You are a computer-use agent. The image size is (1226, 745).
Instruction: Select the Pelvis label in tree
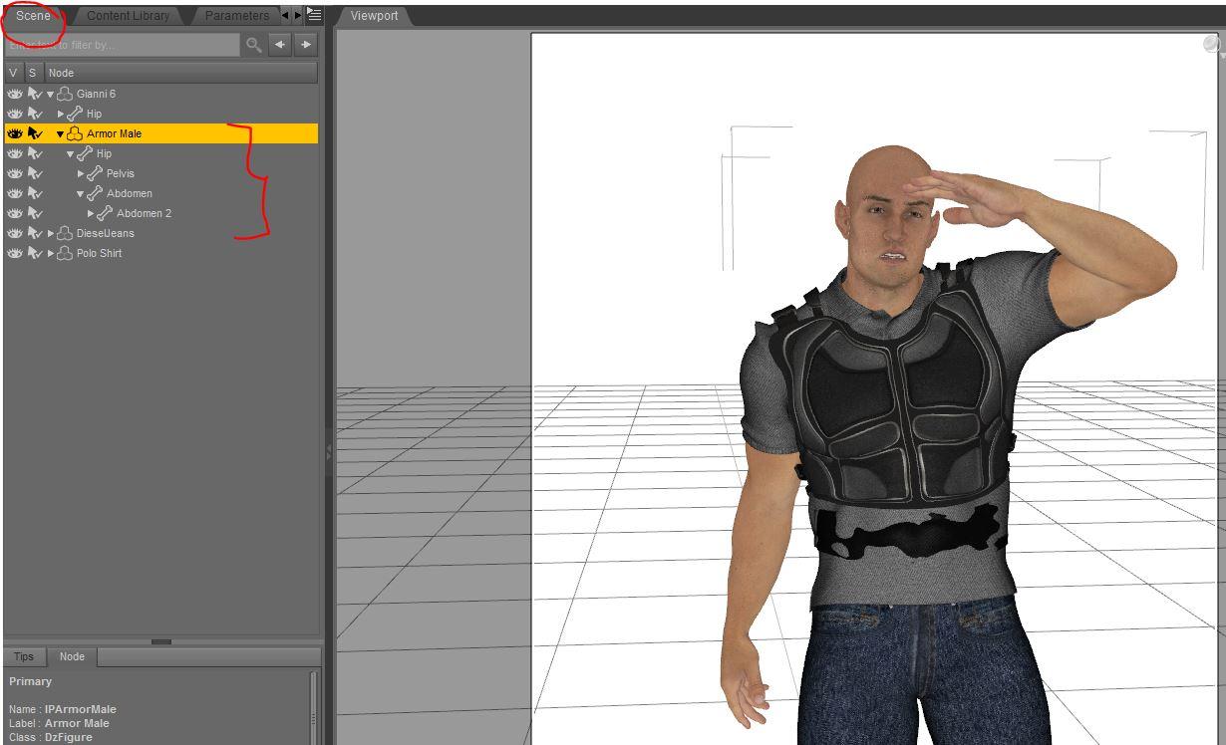point(120,173)
